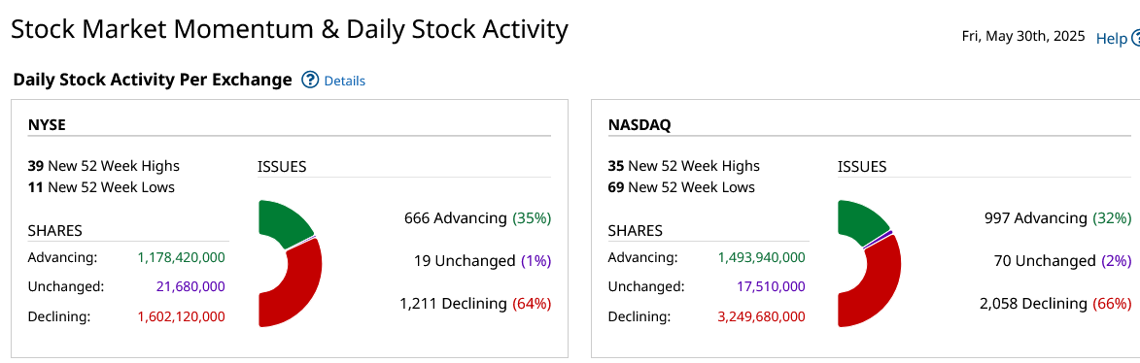Screen dimensions: 1140x363
Task: Click NASDAQ declining shares value 3,249,680,000
Action: pyautogui.click(x=761, y=317)
